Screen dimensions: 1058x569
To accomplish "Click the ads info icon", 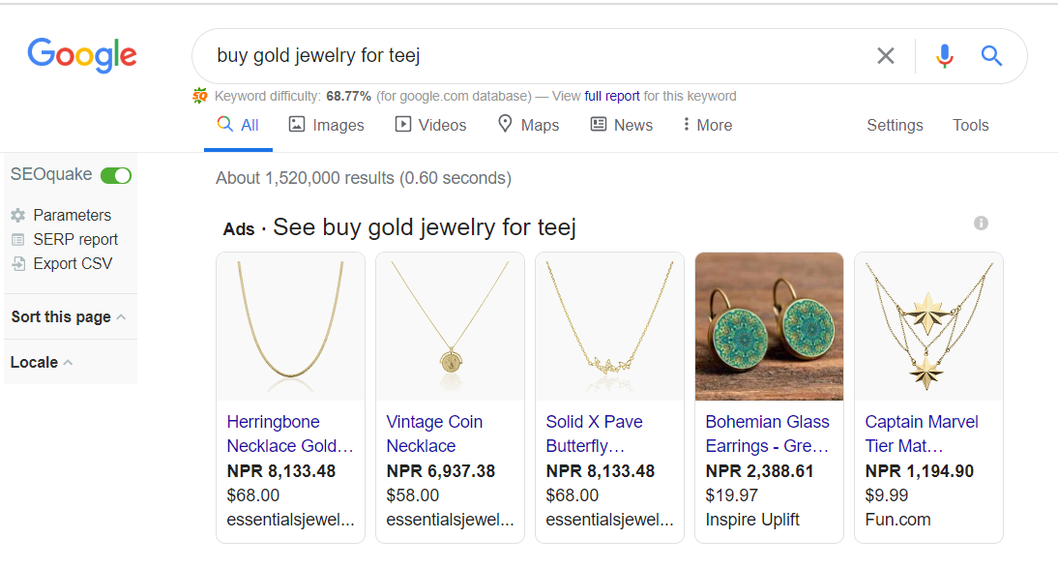I will pos(981,224).
